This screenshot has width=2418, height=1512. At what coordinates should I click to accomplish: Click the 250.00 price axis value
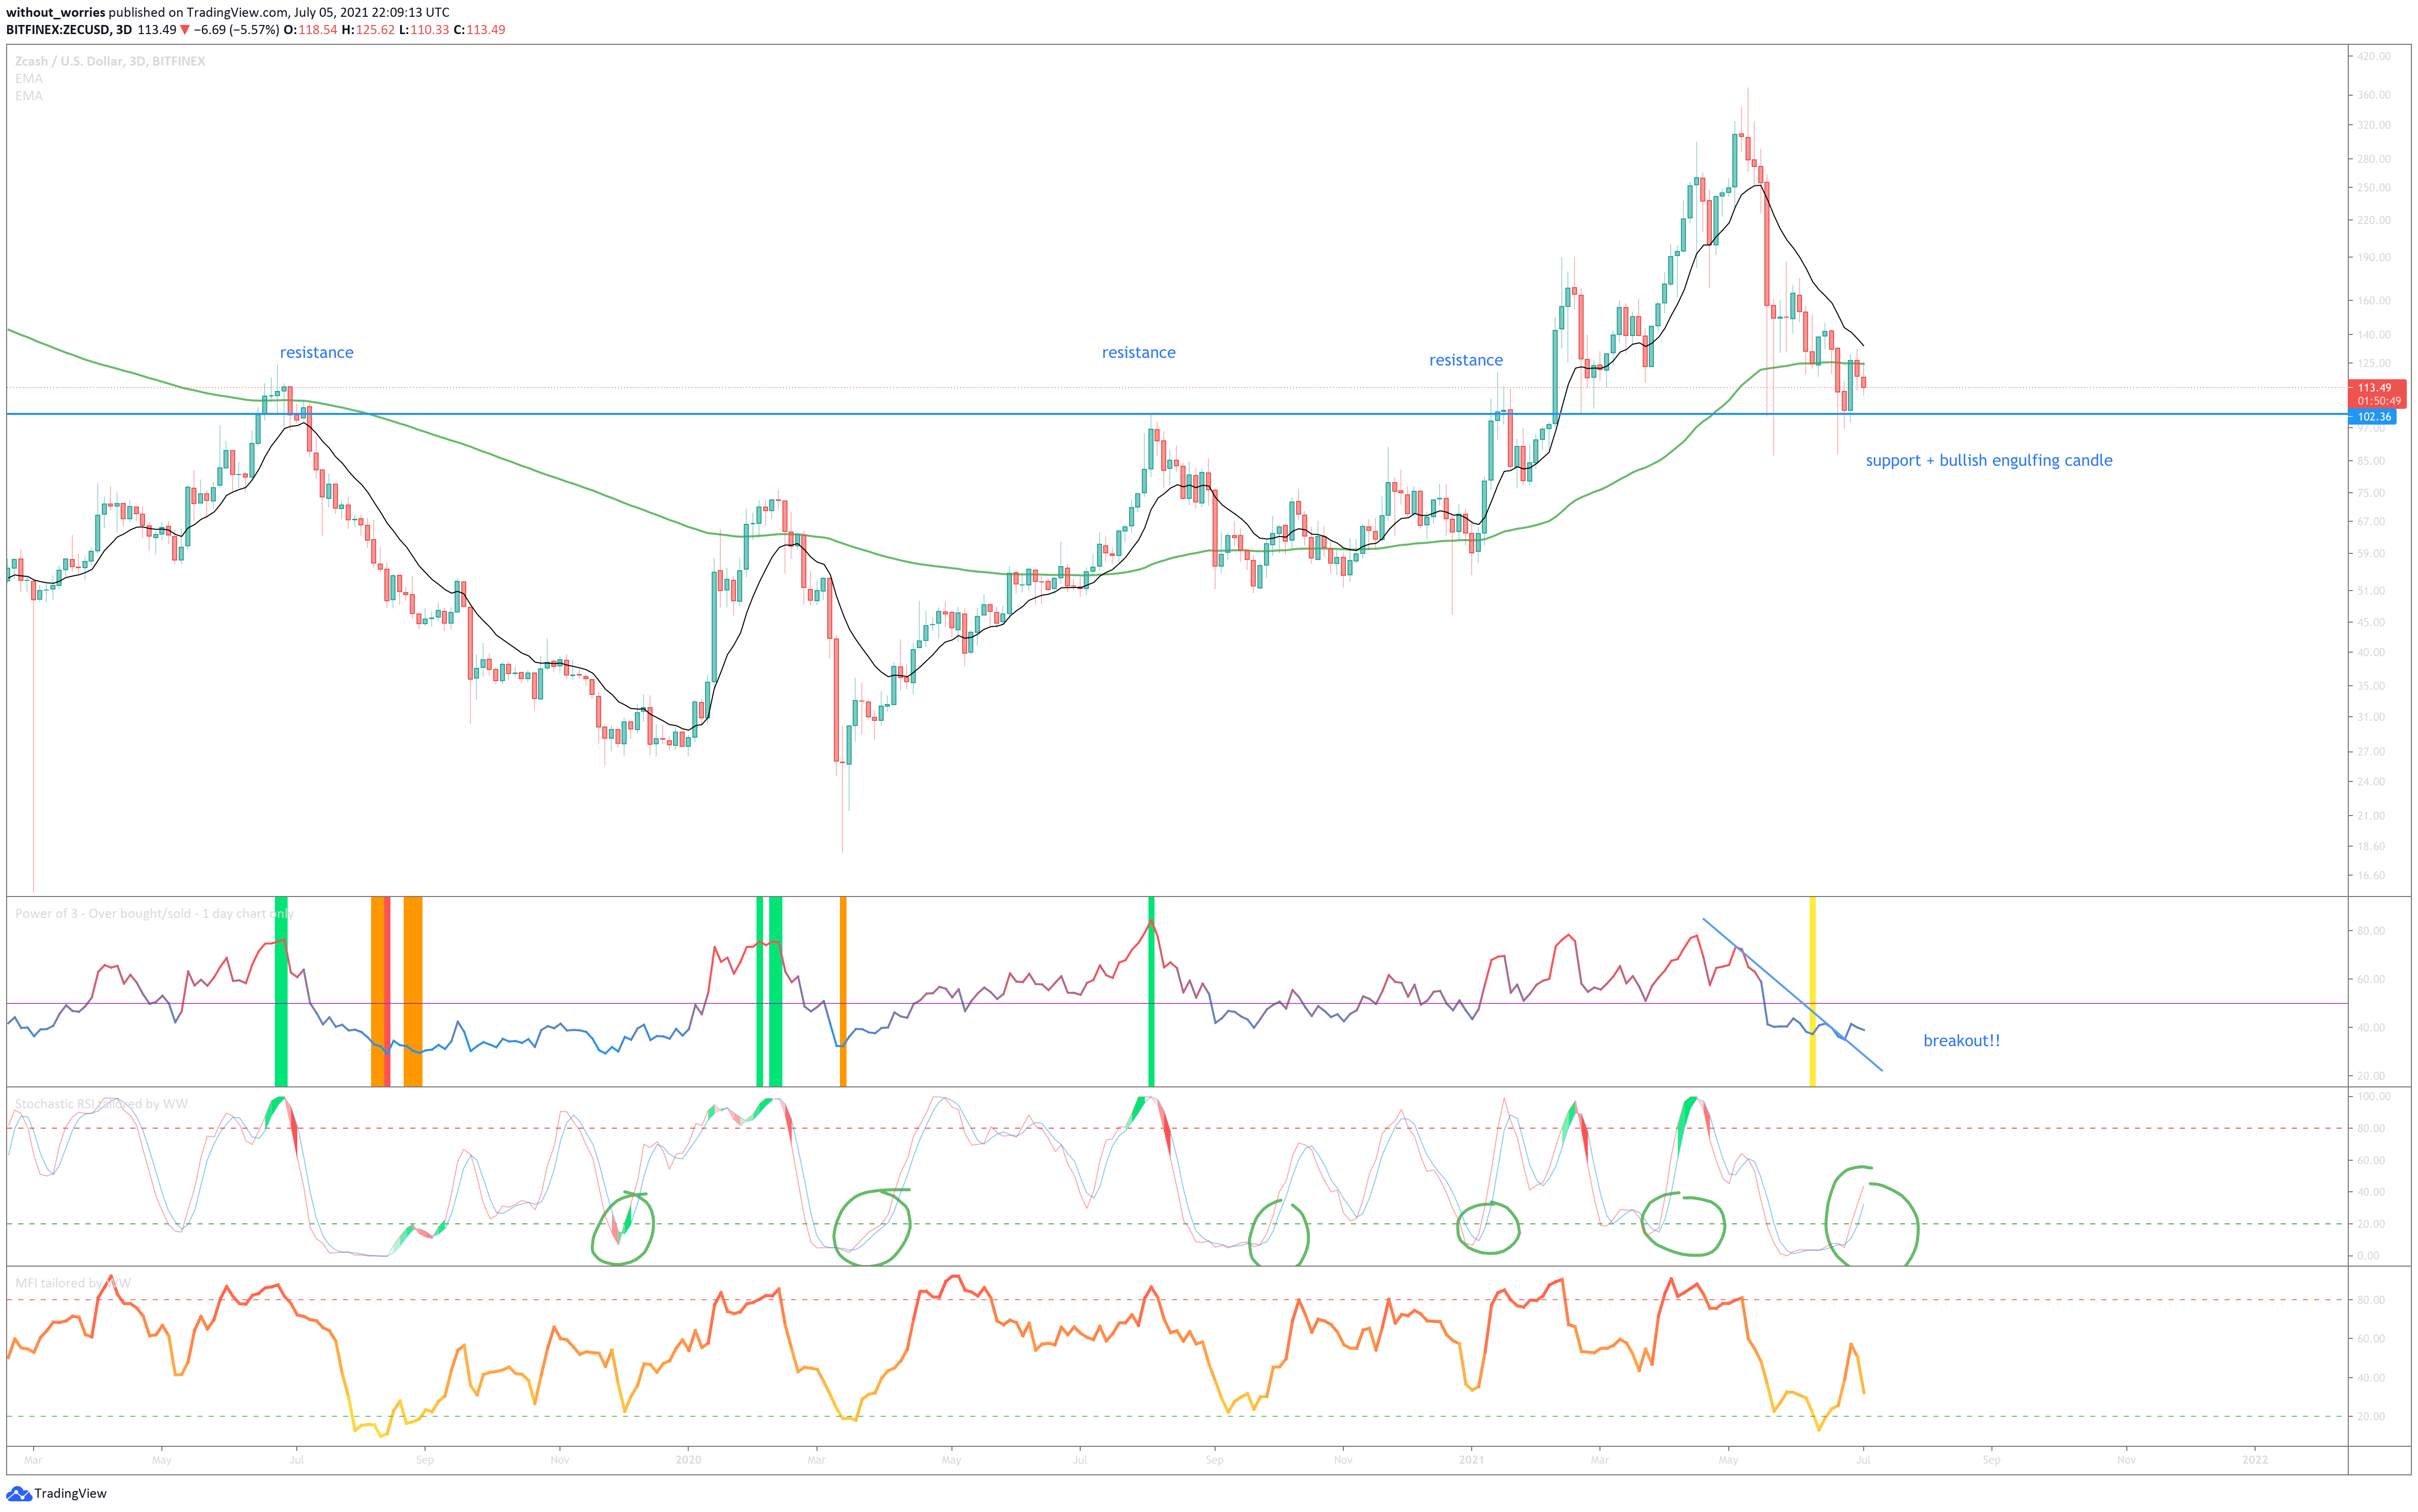click(2374, 188)
